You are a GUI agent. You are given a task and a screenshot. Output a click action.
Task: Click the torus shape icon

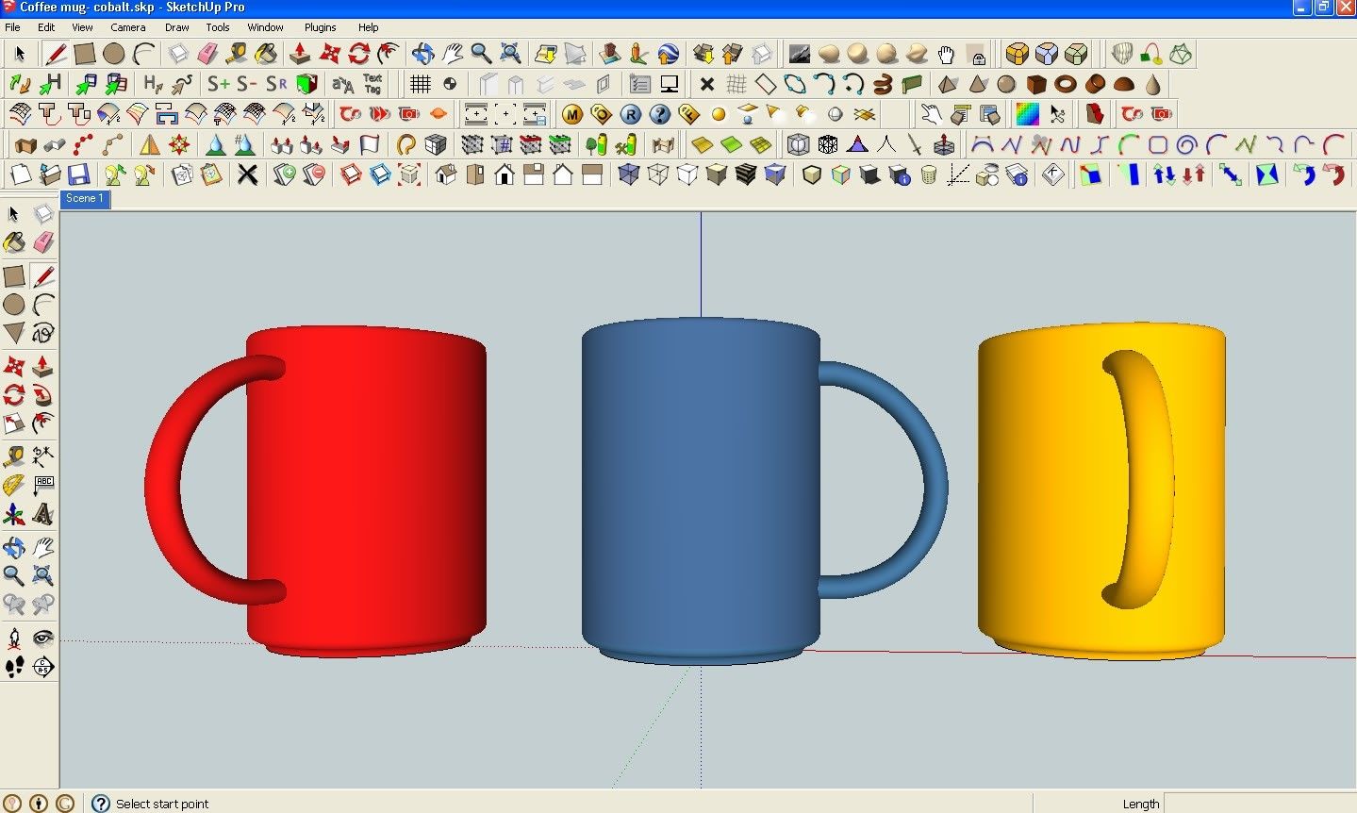(x=1066, y=84)
